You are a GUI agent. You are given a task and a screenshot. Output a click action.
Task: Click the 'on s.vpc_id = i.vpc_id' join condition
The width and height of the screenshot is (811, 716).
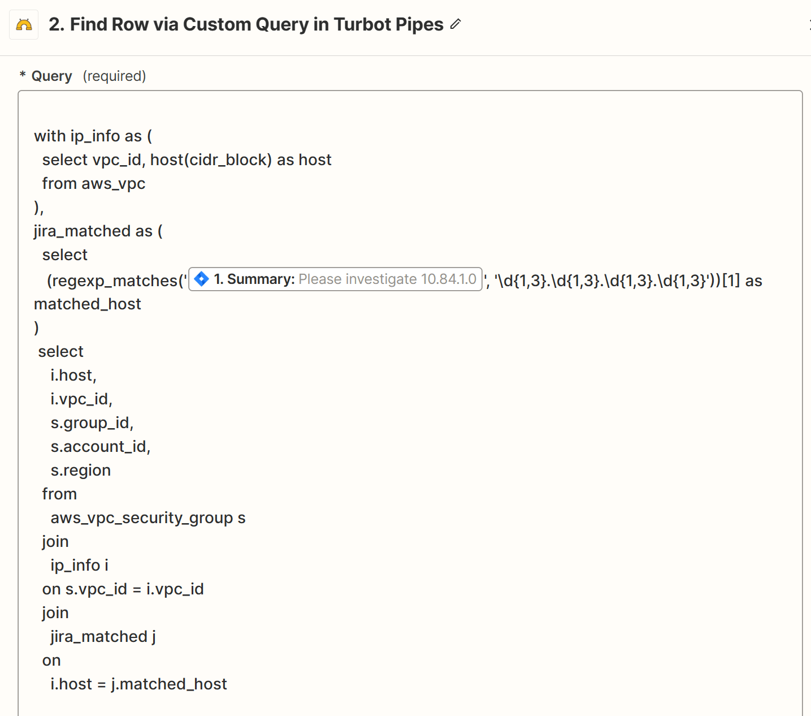point(123,589)
